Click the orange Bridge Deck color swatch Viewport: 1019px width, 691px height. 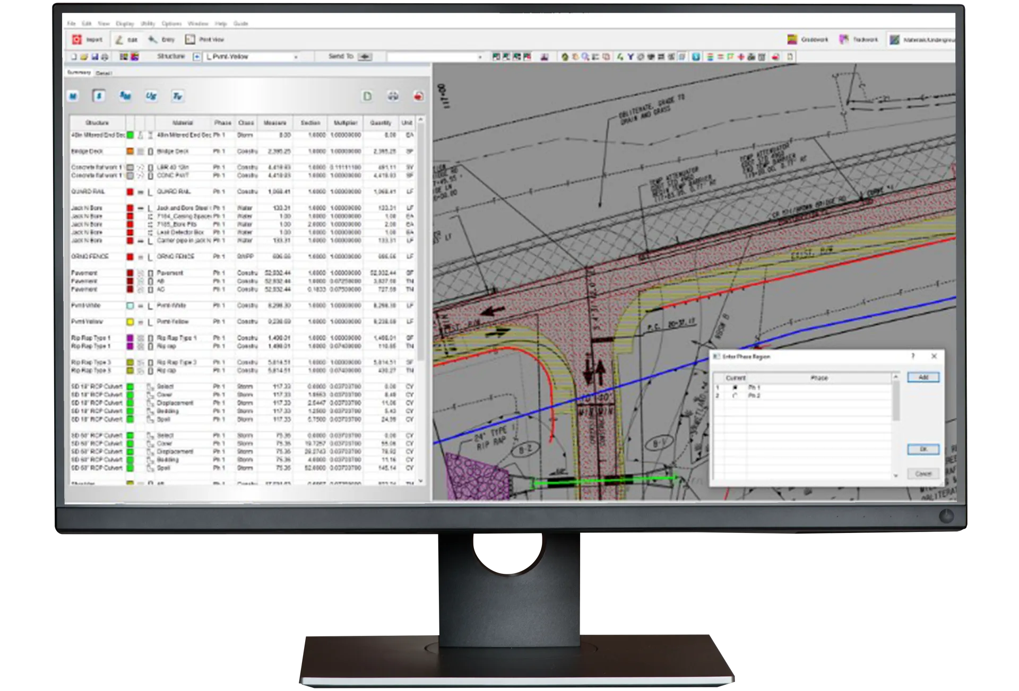pyautogui.click(x=130, y=152)
